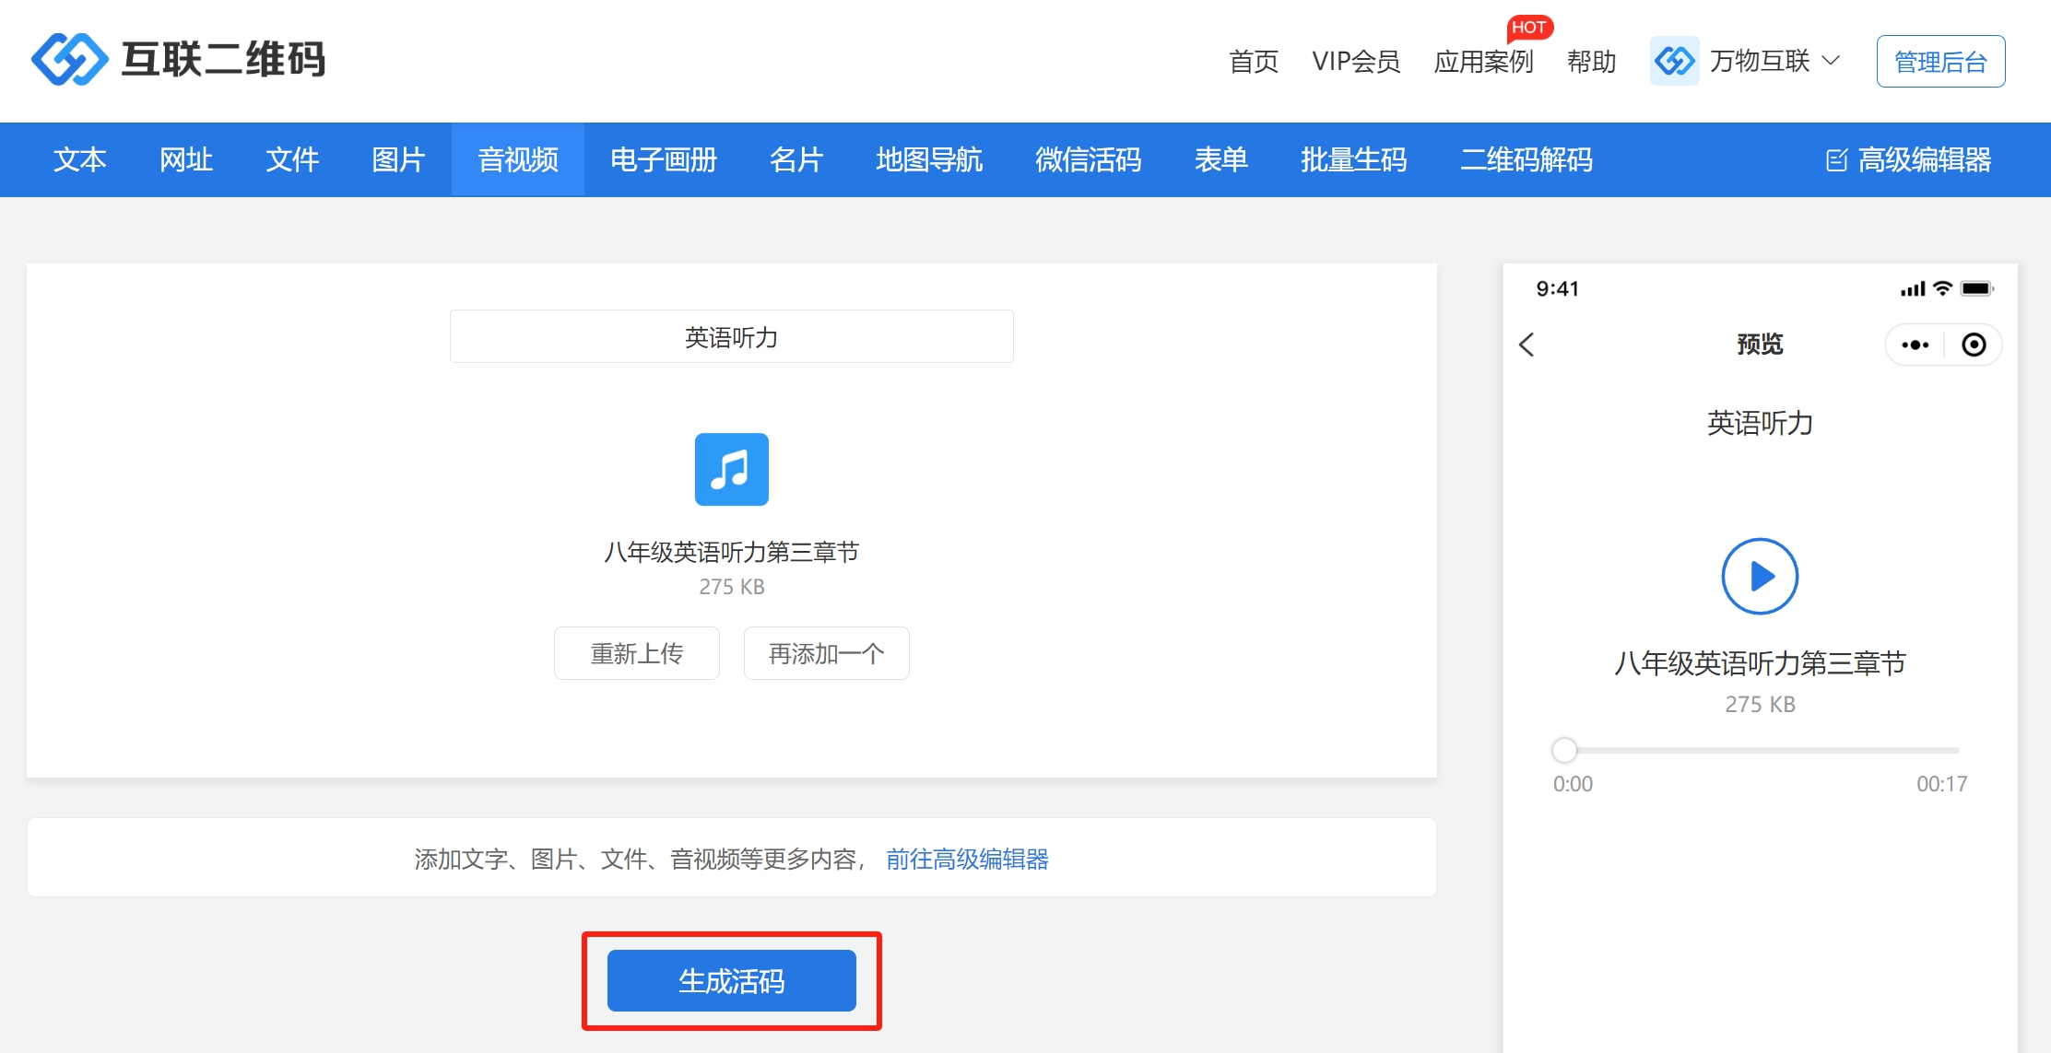
Task: Click the 万物互联 account avatar icon
Action: click(x=1674, y=62)
